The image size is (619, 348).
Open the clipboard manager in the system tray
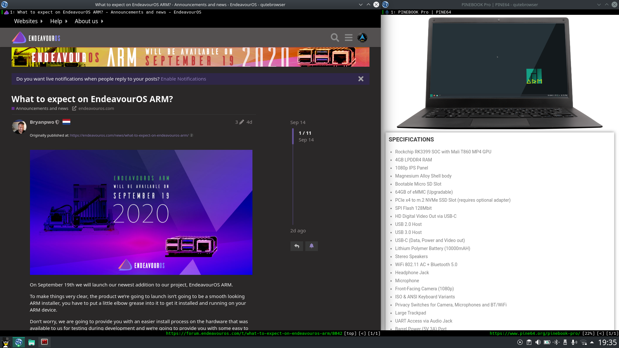529,342
